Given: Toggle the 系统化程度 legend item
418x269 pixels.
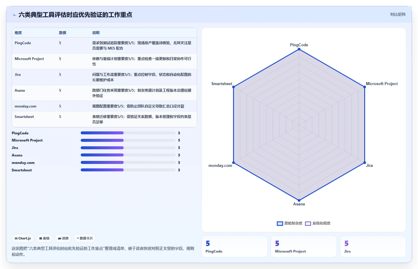Looking at the screenshot, I should point(318,223).
